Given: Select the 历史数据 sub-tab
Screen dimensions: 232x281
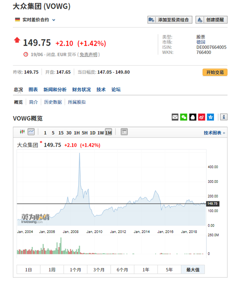Looking at the screenshot, I should click(53, 102).
